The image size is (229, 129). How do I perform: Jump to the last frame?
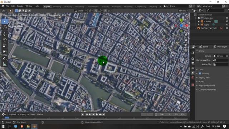coord(103,114)
